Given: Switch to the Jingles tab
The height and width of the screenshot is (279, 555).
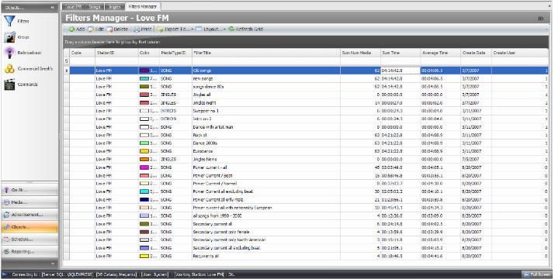Looking at the screenshot, I should [114, 7].
